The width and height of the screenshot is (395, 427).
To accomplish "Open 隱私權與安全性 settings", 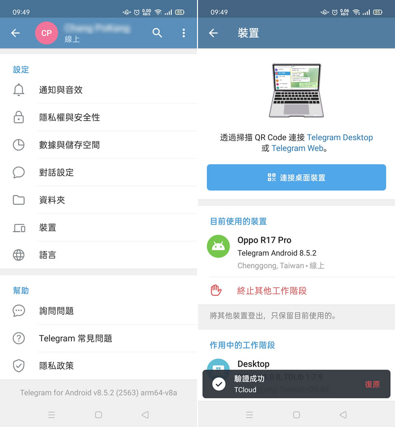I will pyautogui.click(x=98, y=117).
